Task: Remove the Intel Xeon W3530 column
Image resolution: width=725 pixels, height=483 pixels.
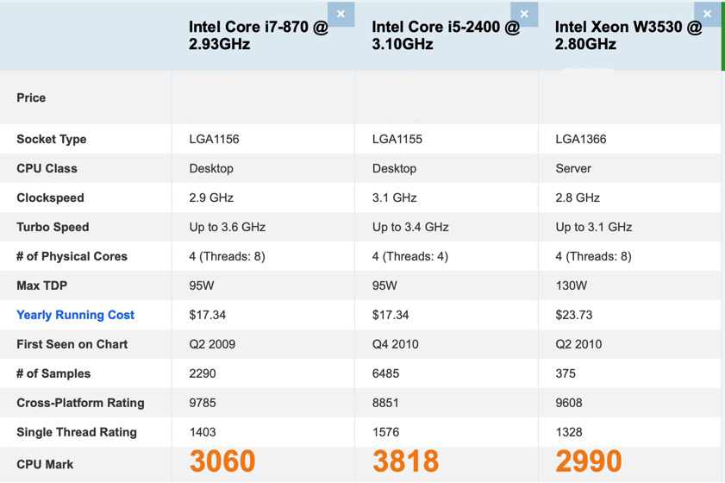Action: click(x=707, y=14)
